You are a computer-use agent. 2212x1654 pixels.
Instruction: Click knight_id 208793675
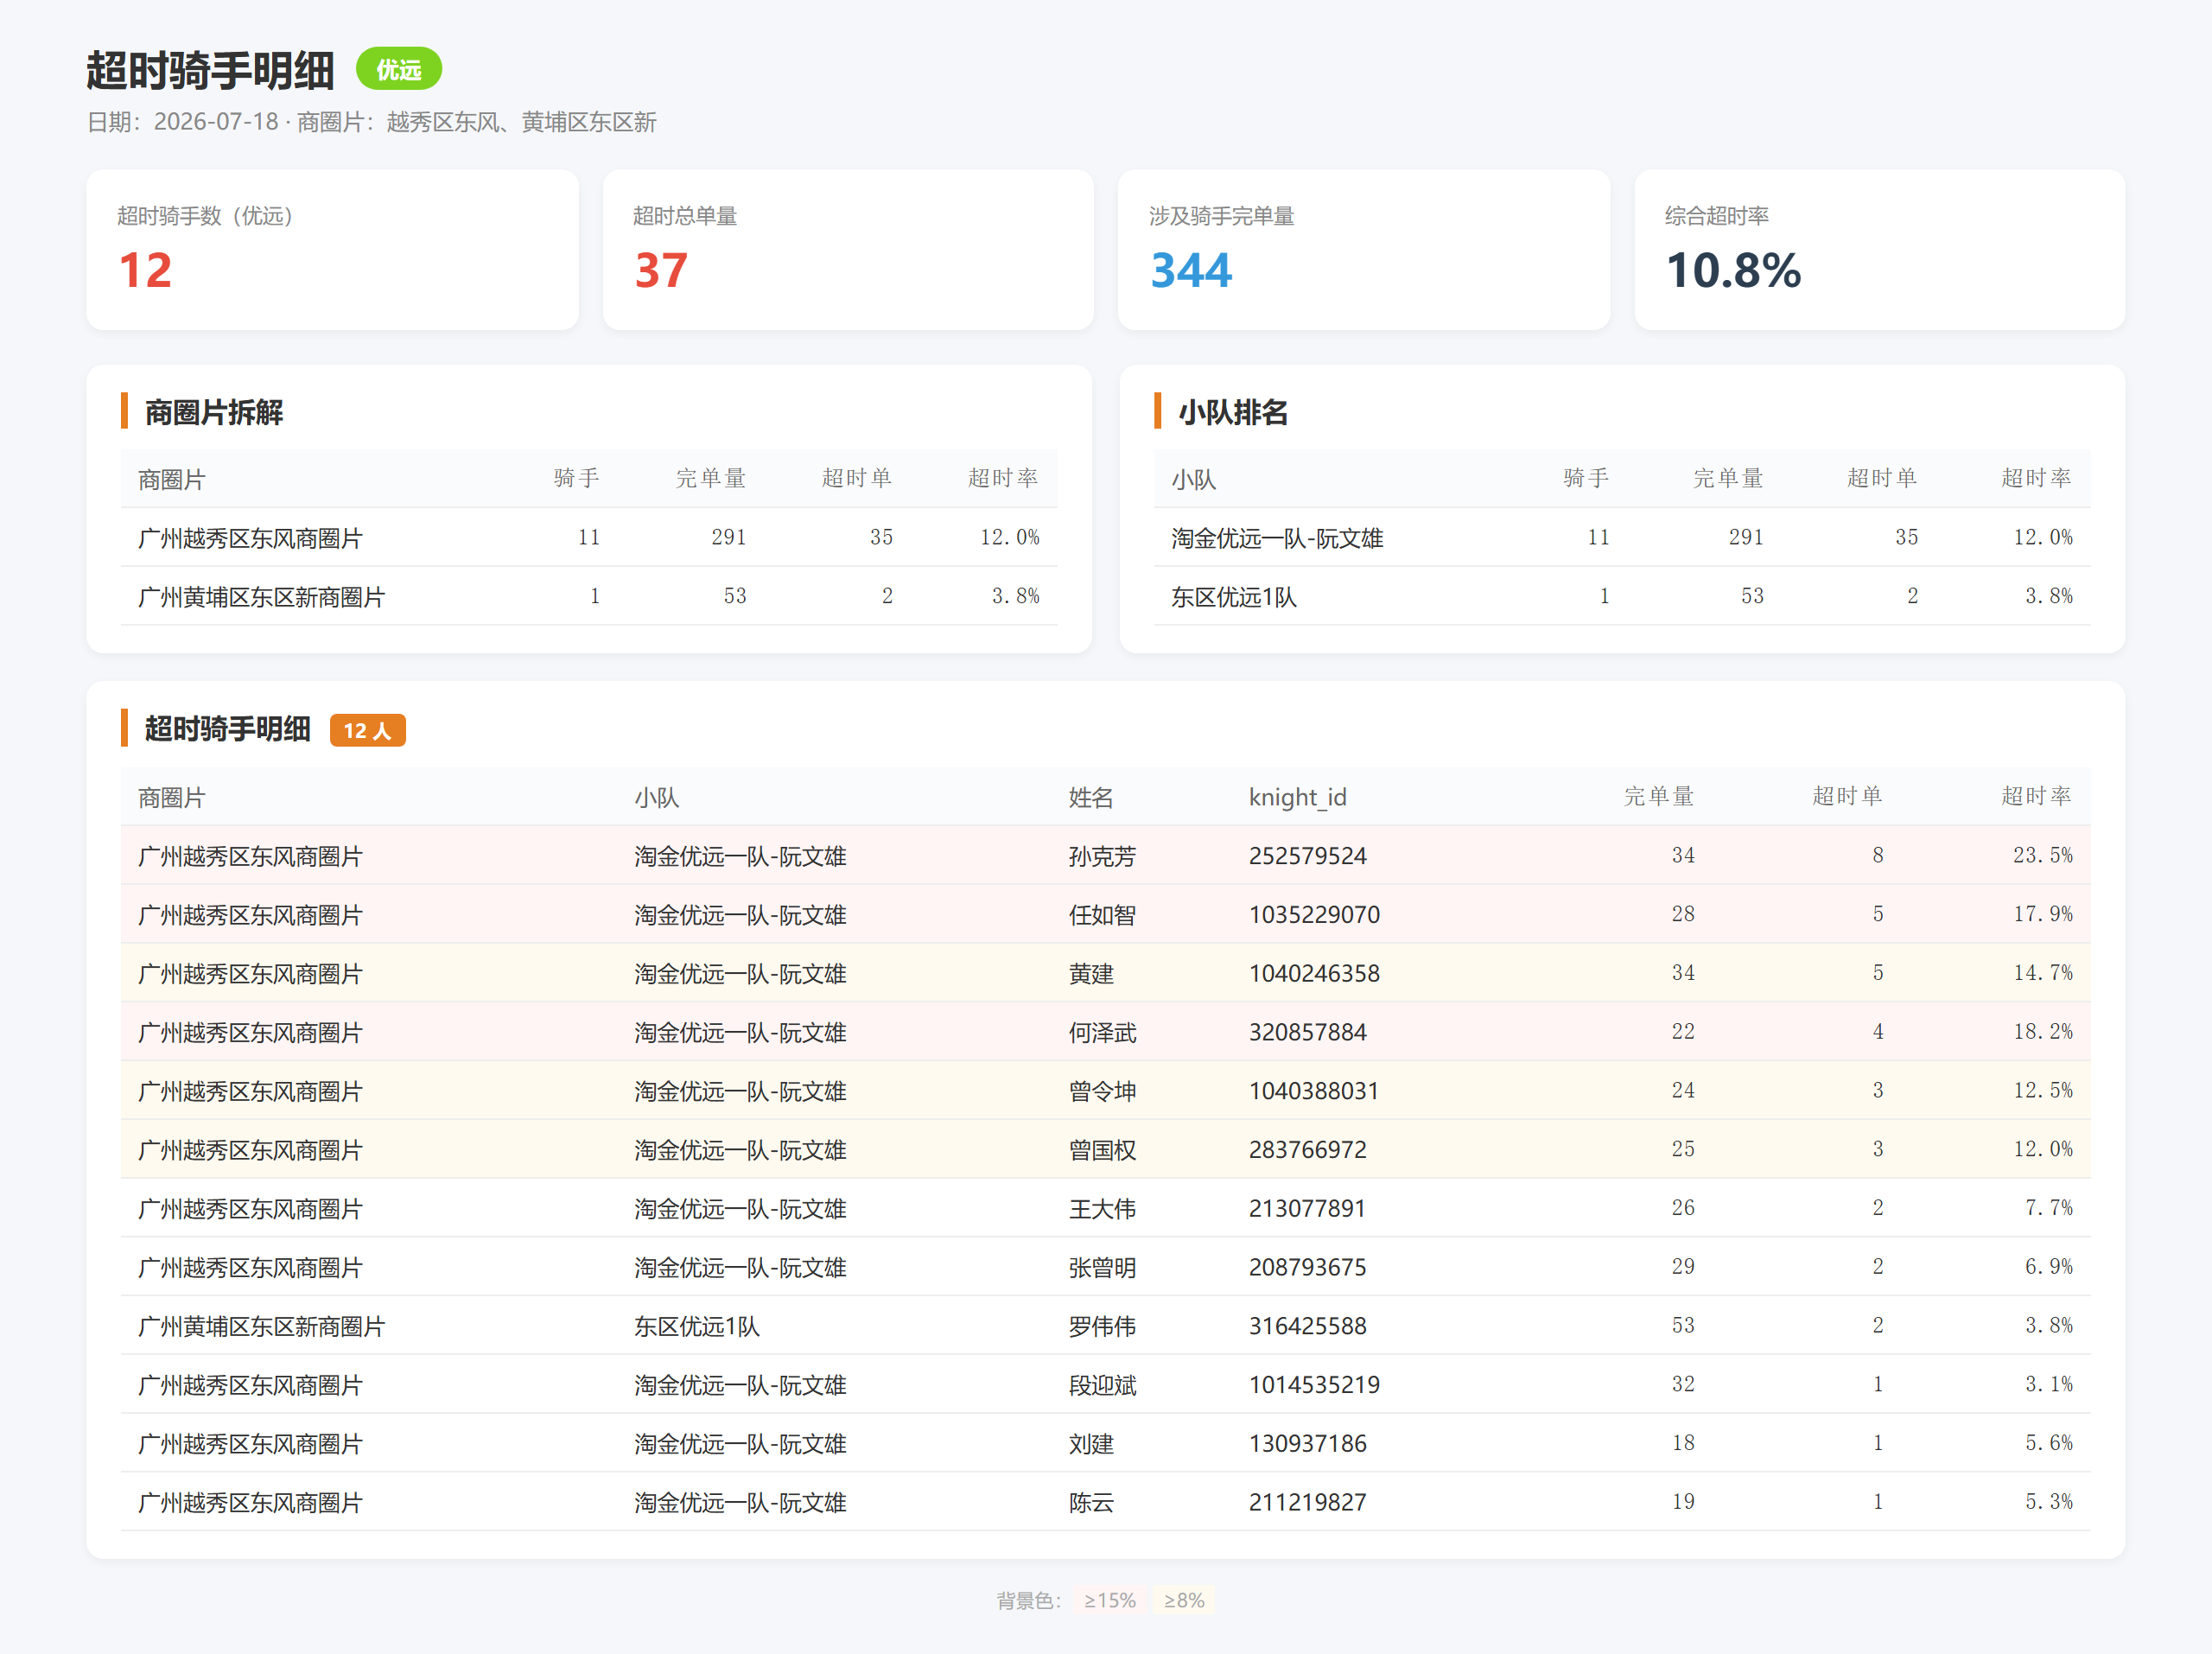pyautogui.click(x=1307, y=1268)
